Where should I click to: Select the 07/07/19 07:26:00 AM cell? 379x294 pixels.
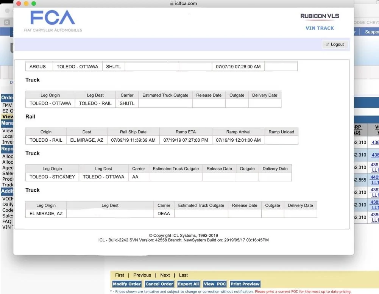click(238, 66)
